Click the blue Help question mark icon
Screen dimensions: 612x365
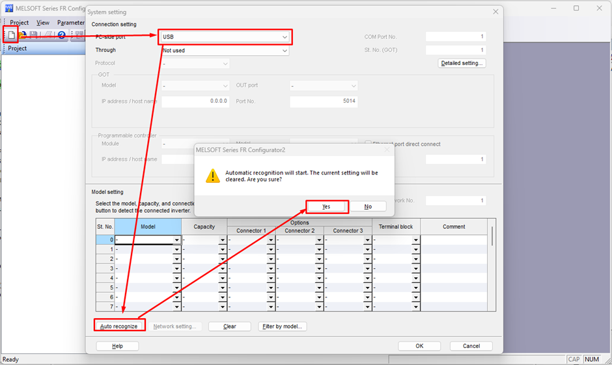62,35
